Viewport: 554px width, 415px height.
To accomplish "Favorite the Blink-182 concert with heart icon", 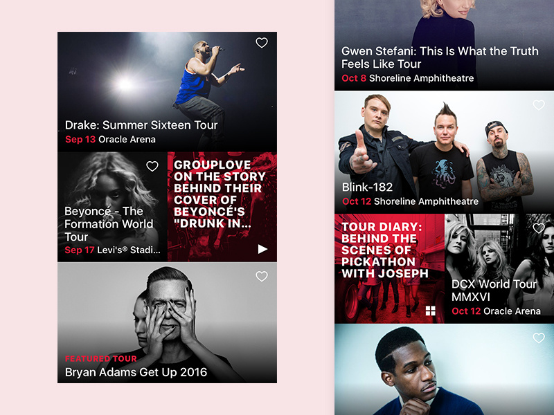I will pyautogui.click(x=539, y=105).
